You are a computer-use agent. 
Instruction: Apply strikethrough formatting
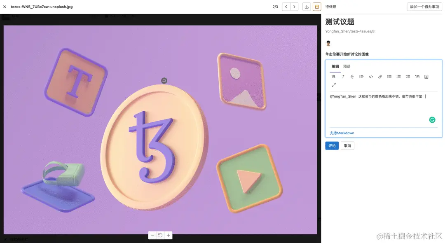pyautogui.click(x=352, y=77)
